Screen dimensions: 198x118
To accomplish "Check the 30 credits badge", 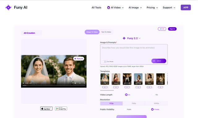I will coord(162,29).
